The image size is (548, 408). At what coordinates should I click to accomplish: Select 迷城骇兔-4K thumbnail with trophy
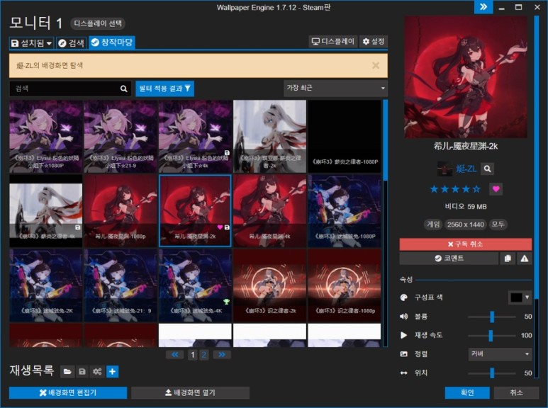point(195,285)
